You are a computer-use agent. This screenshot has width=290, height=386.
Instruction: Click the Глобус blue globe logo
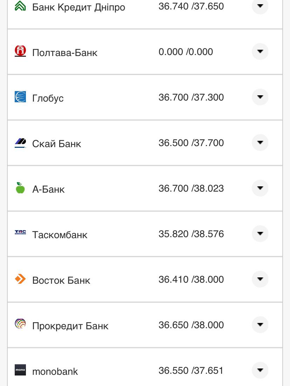pyautogui.click(x=20, y=97)
